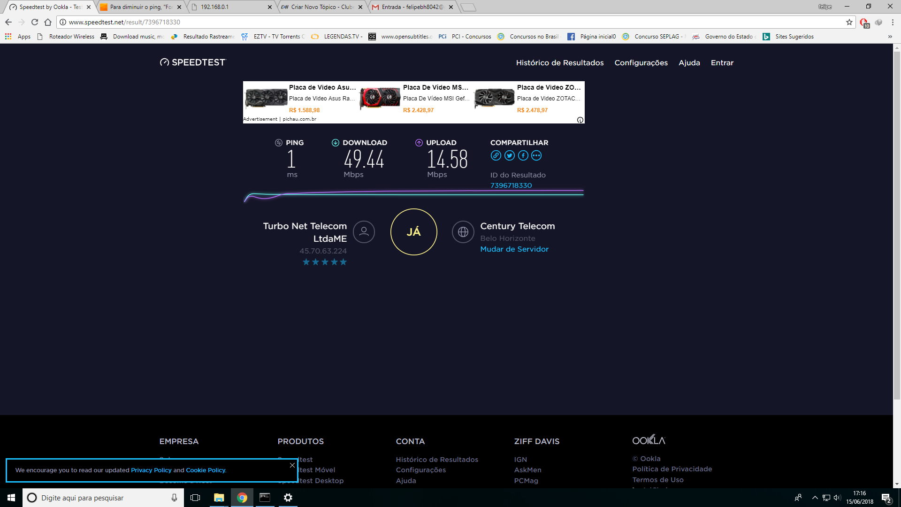Click microphone icon in Windows search
Image resolution: width=901 pixels, height=507 pixels.
[x=174, y=498]
